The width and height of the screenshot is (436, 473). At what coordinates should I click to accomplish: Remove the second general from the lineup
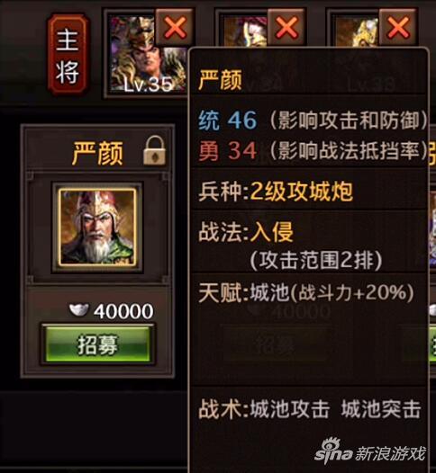(286, 28)
